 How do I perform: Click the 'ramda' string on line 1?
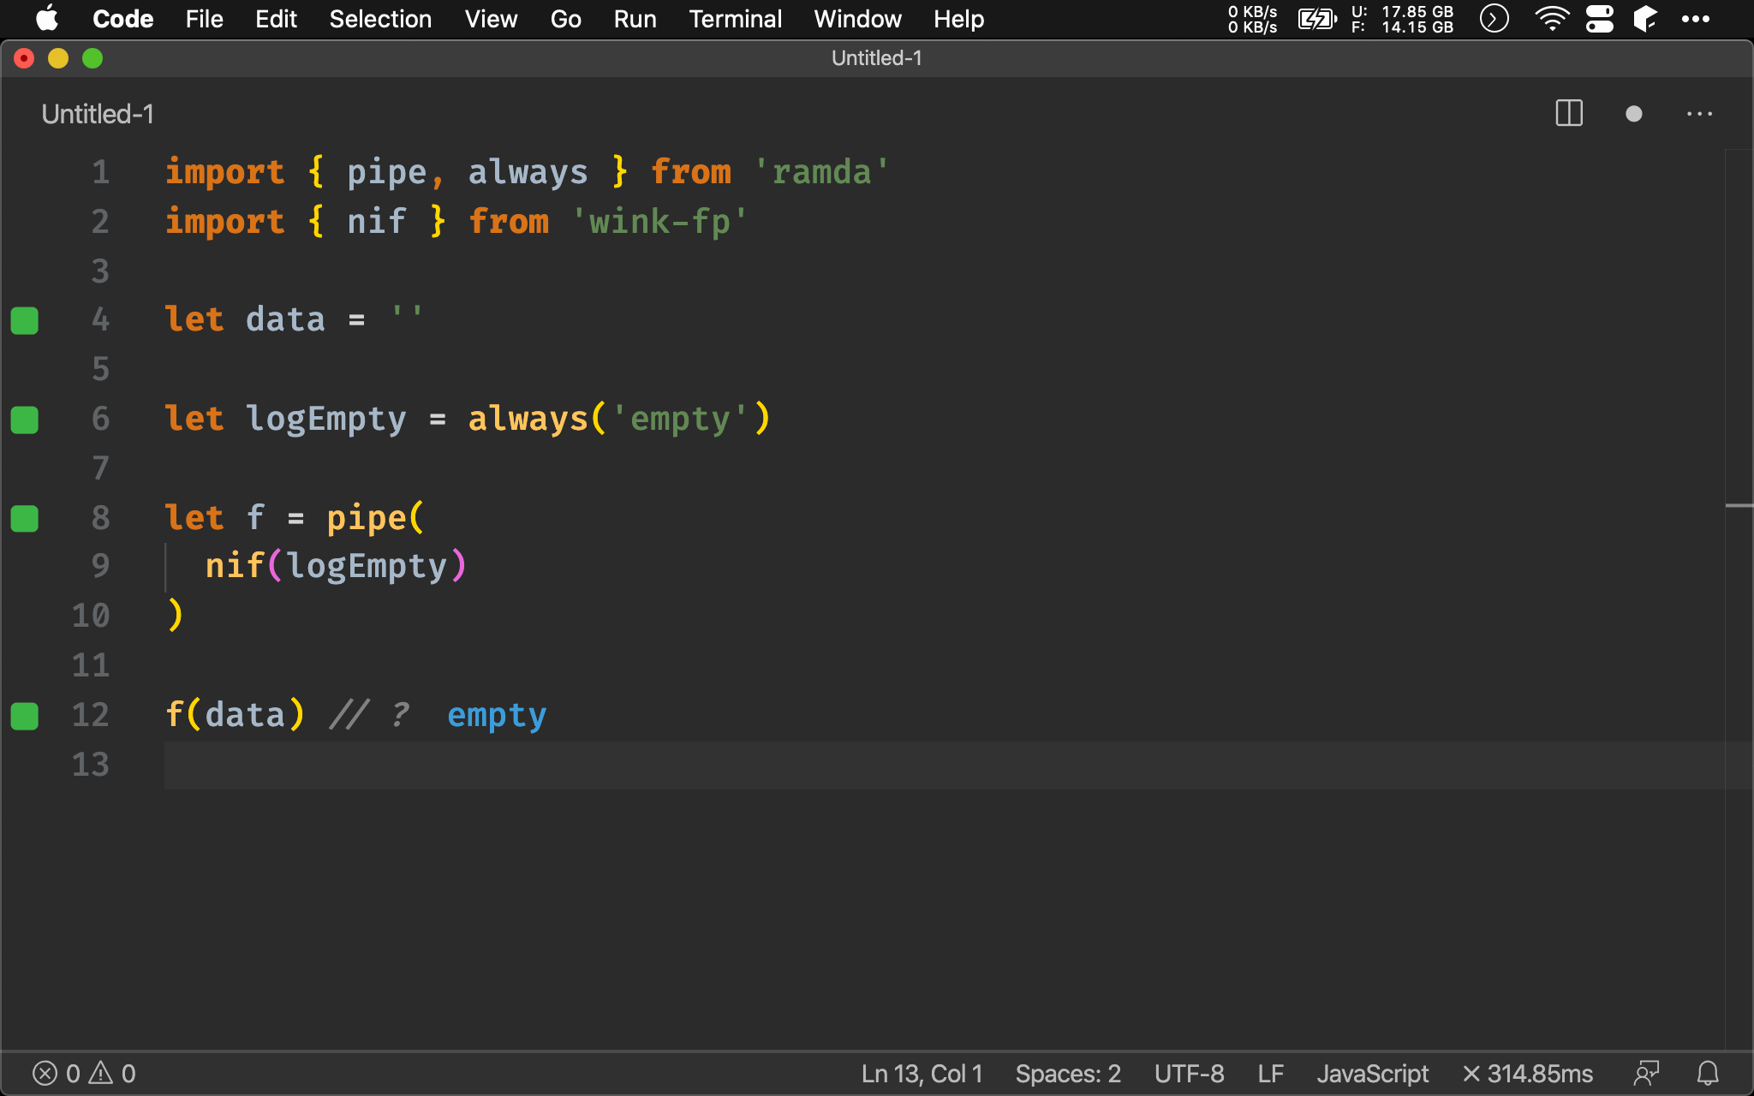pos(821,172)
